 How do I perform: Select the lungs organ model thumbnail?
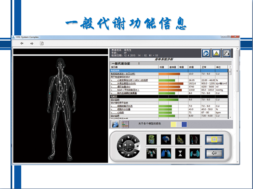pyautogui.click(x=166, y=154)
